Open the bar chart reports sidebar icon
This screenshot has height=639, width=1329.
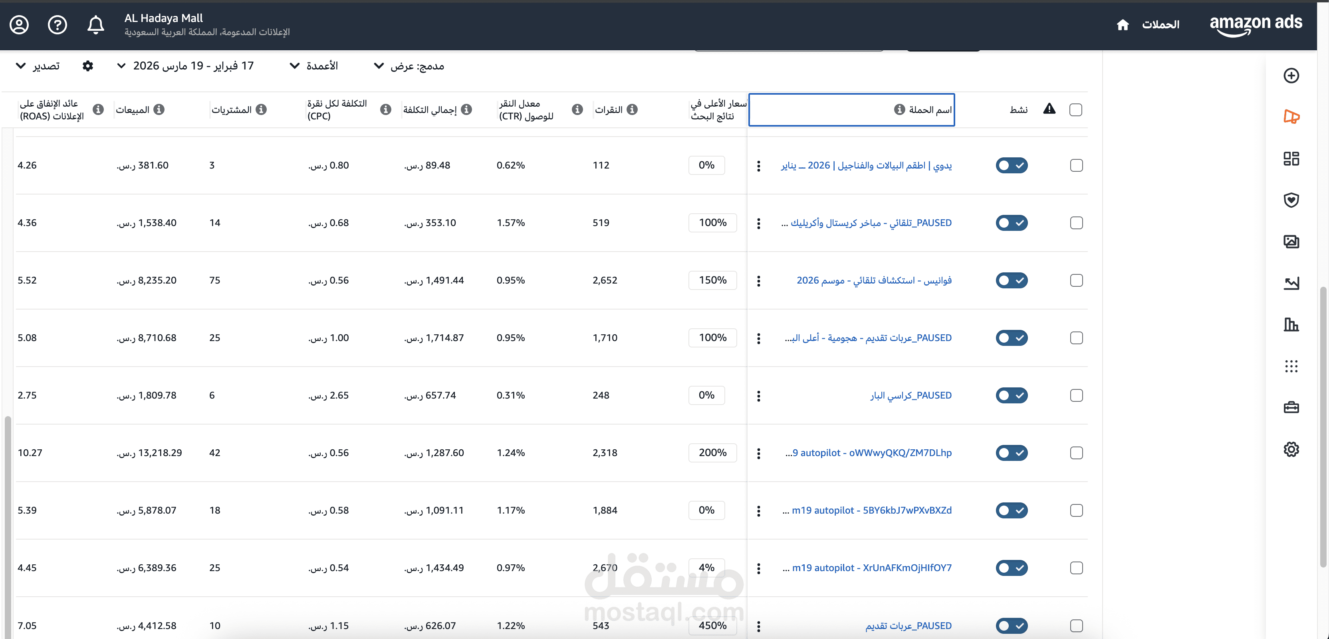pyautogui.click(x=1291, y=325)
